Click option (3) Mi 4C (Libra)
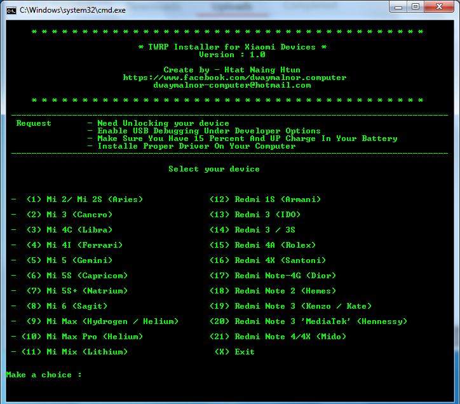460x404 pixels. (69, 230)
